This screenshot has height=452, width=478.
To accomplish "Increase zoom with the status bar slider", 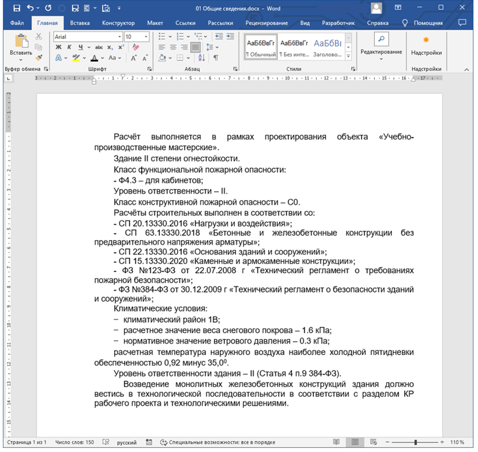I will pos(441,442).
